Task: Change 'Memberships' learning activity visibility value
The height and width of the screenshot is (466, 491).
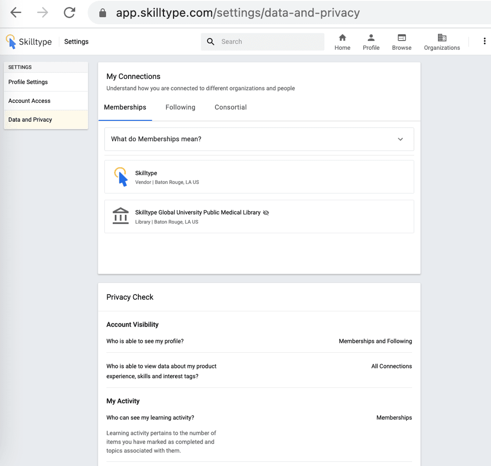Action: click(394, 418)
